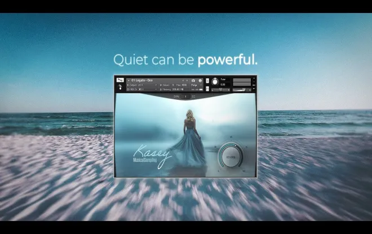This screenshot has width=372, height=234.
Task: Select the '01 Legato - Ooo' instrument name
Action: click(142, 80)
